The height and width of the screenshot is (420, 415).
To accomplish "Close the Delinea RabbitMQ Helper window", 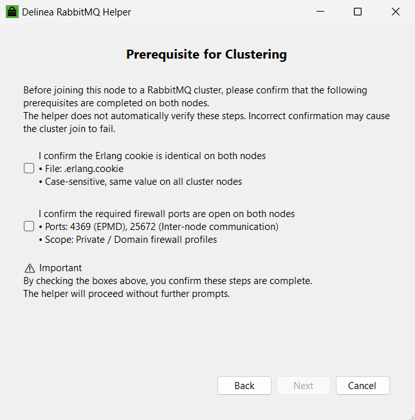I will click(x=396, y=12).
